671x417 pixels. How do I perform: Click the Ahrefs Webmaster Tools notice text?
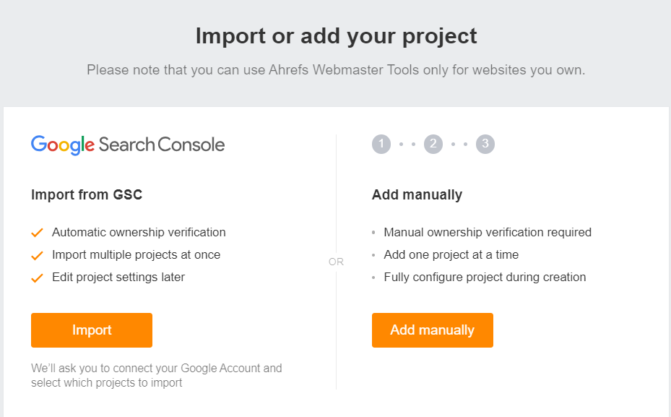click(x=336, y=70)
